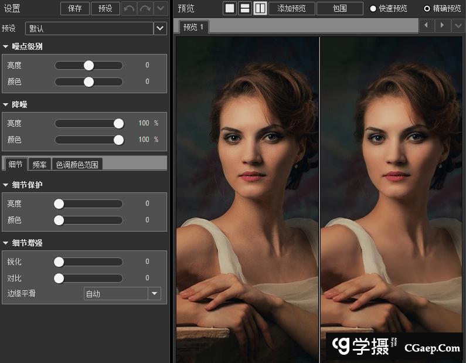Go to previous preview tab arrow
This screenshot has height=363, width=466.
[x=427, y=26]
